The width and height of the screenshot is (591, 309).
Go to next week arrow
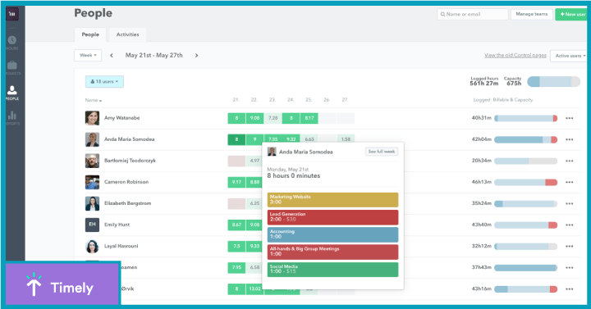pyautogui.click(x=196, y=56)
